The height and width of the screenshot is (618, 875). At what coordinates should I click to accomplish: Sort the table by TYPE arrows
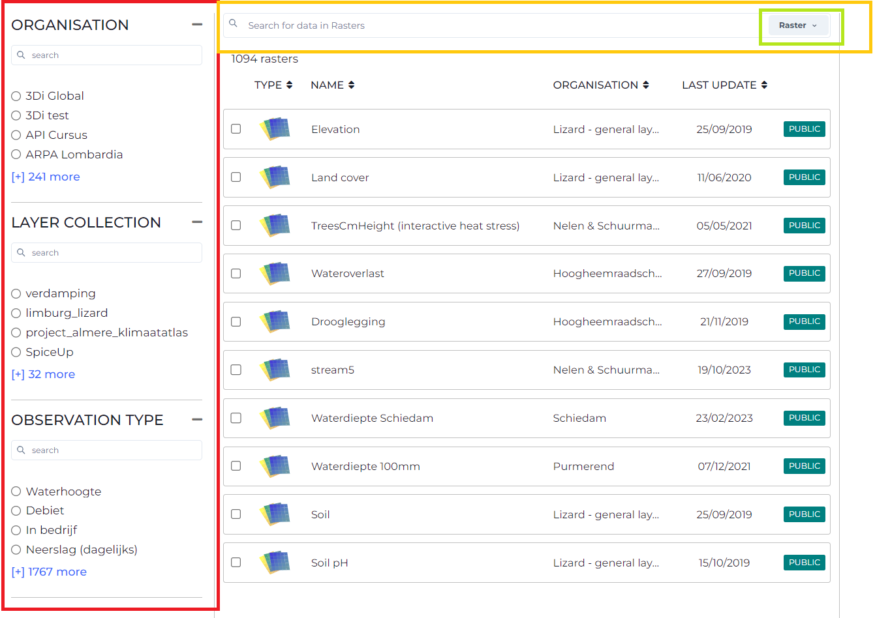tap(289, 85)
